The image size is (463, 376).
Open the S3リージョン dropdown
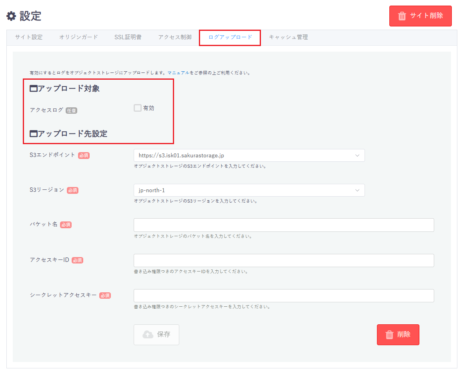click(x=249, y=191)
